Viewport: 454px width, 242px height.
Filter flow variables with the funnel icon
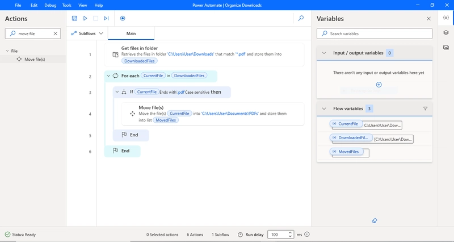pyautogui.click(x=425, y=109)
